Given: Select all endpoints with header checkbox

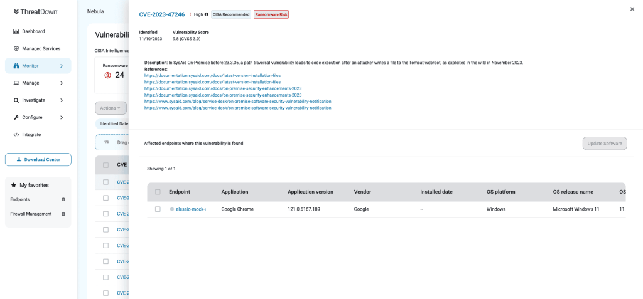Looking at the screenshot, I should [x=158, y=192].
